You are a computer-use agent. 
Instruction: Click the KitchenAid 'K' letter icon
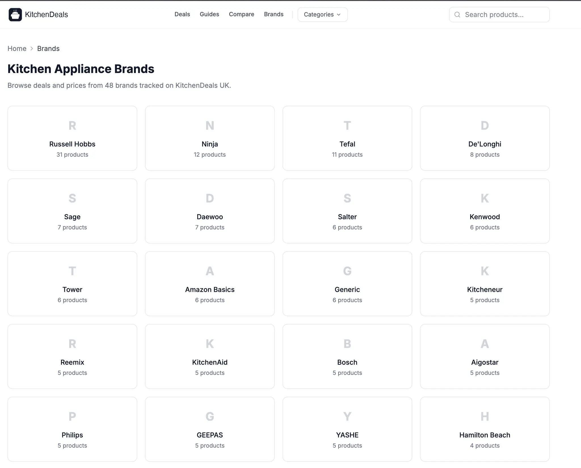[x=210, y=344]
